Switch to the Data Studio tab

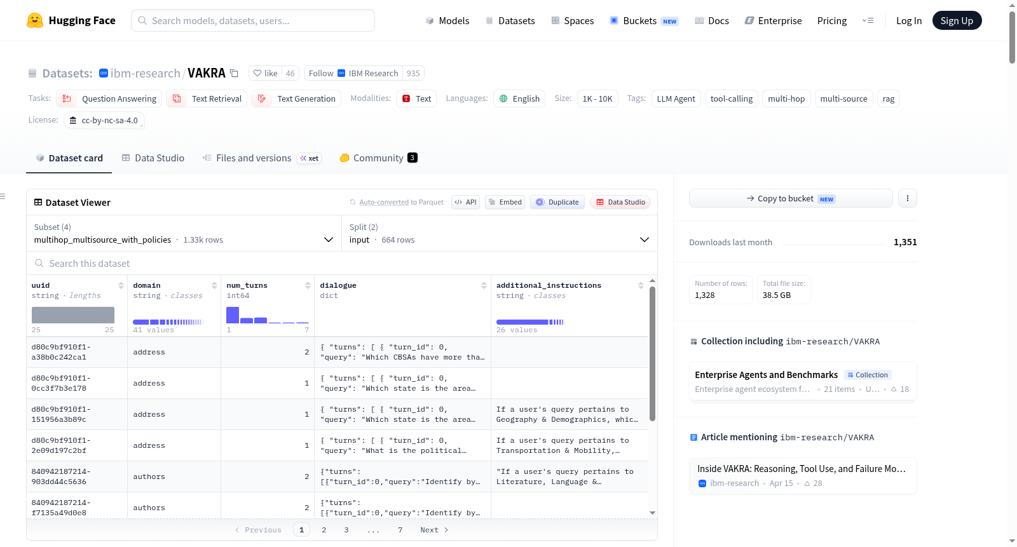(153, 158)
